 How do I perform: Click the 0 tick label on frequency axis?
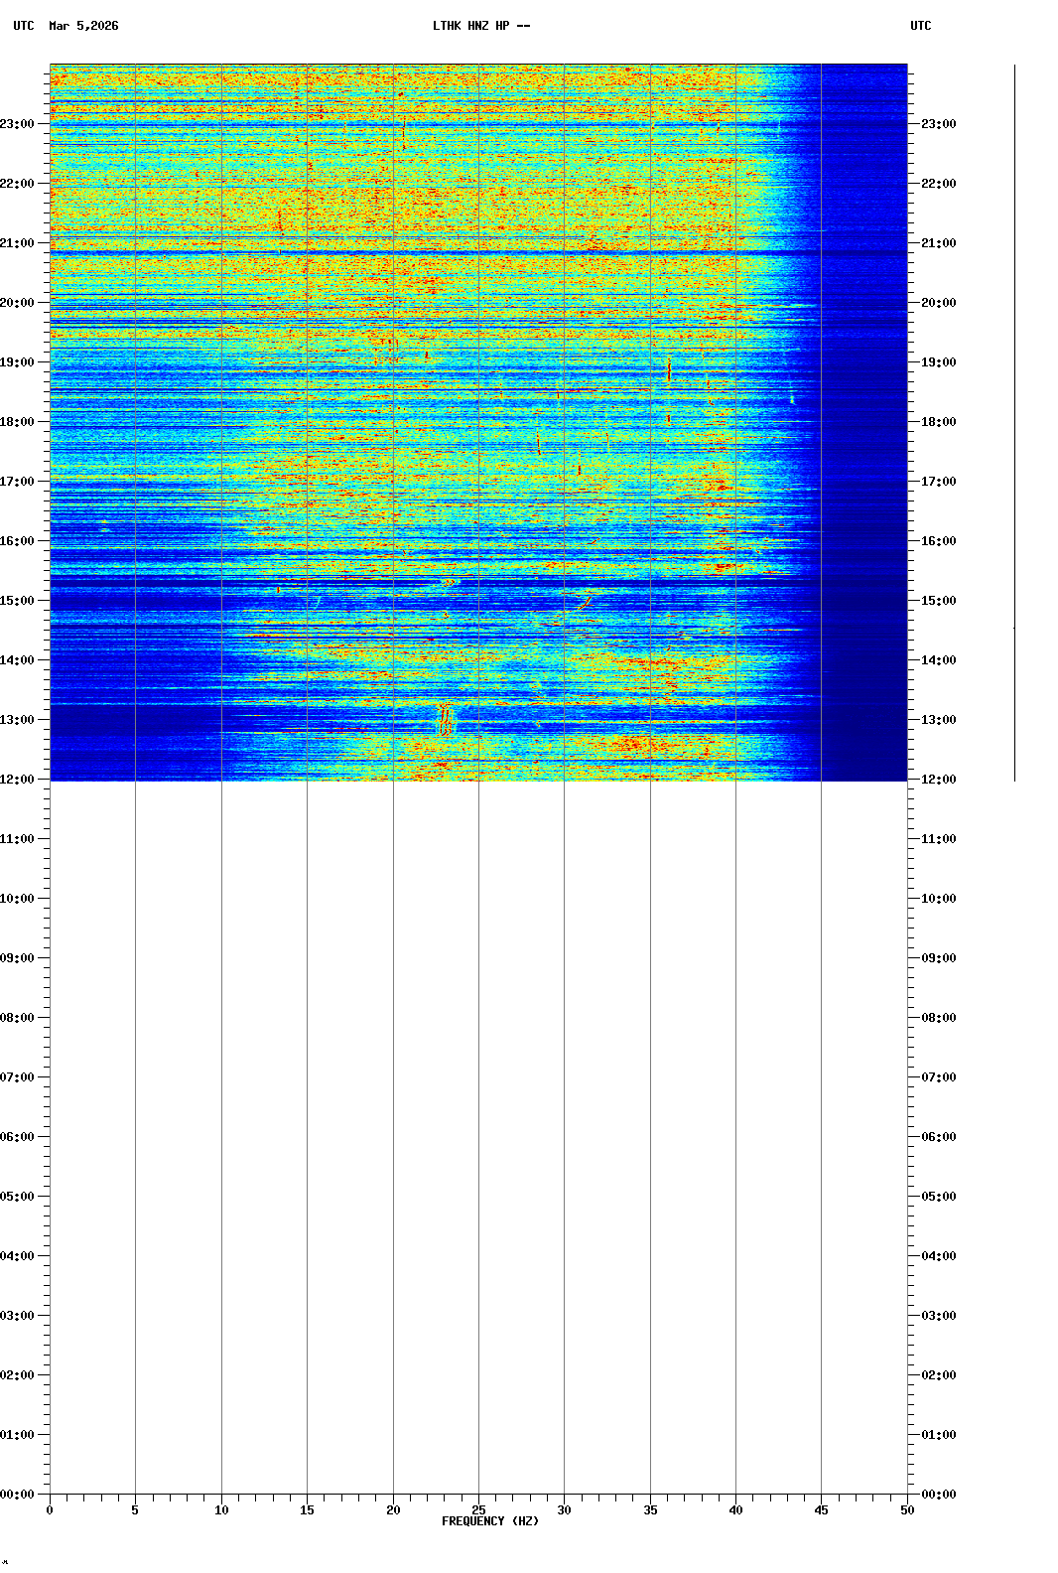pos(50,1510)
